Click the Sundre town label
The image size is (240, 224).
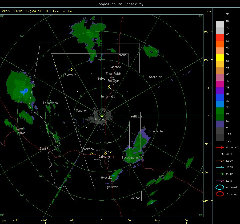(81, 110)
